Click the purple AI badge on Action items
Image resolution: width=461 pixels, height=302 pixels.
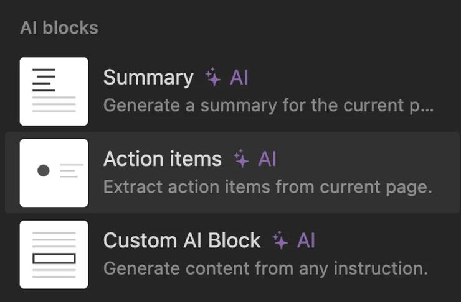tap(267, 159)
